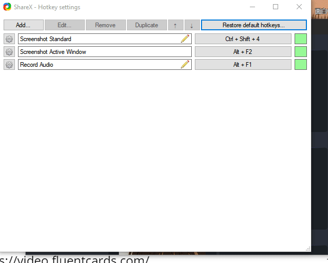Minimize the Hotkey settings window
The image size is (328, 263).
[252, 7]
